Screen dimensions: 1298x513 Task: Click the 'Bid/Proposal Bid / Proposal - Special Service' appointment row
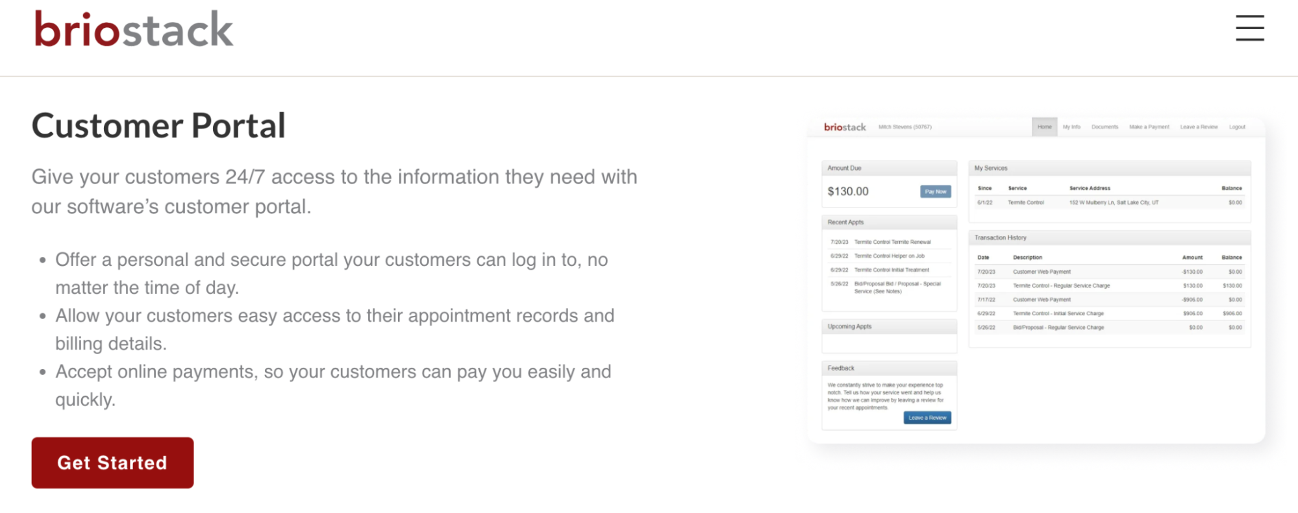pyautogui.click(x=889, y=287)
